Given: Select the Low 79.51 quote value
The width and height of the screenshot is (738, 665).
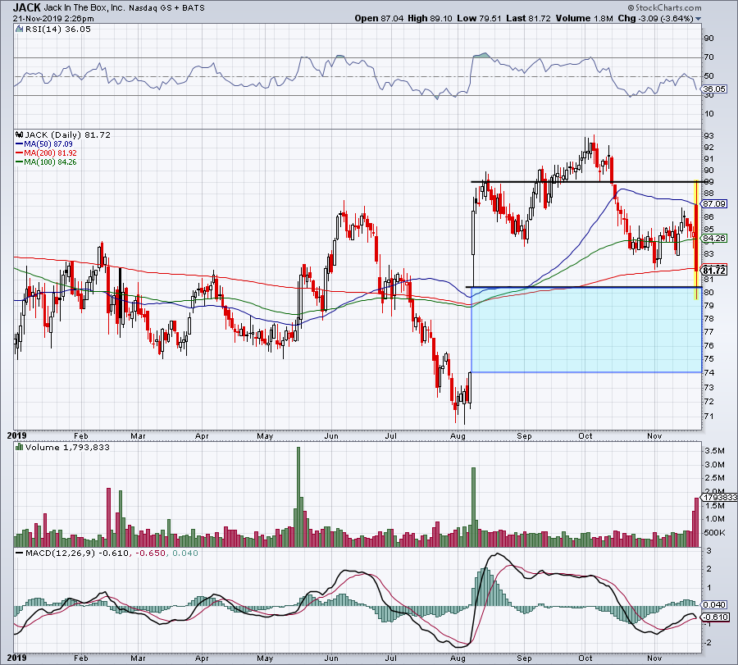Looking at the screenshot, I should tap(479, 18).
